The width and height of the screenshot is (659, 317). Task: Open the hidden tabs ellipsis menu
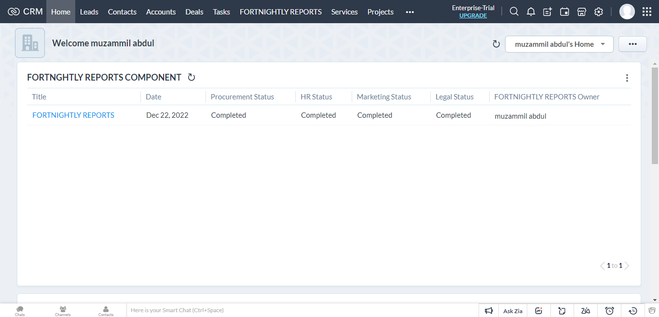(410, 12)
